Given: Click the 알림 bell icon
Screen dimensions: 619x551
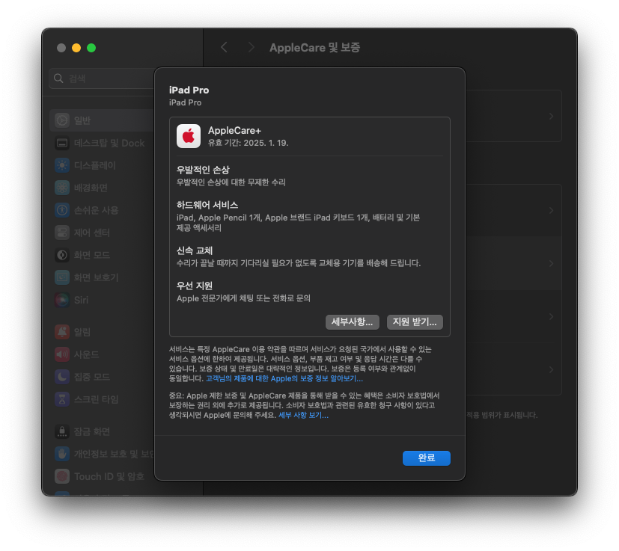Looking at the screenshot, I should pos(62,332).
